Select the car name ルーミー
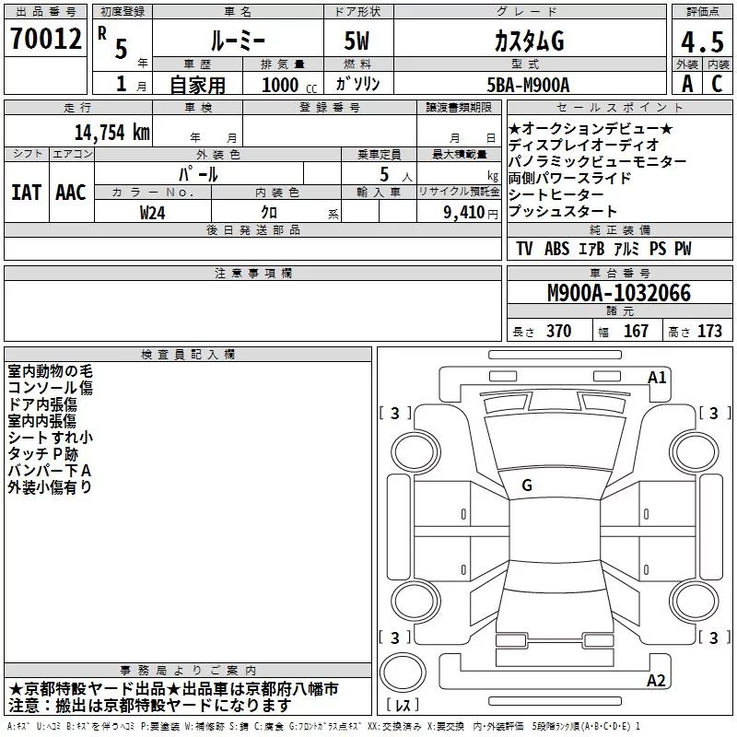737x737 pixels. pyautogui.click(x=238, y=41)
